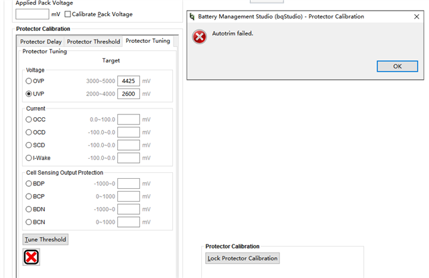Click the 'Autotrim failed.' message text
This screenshot has width=429, height=278.
233,33
